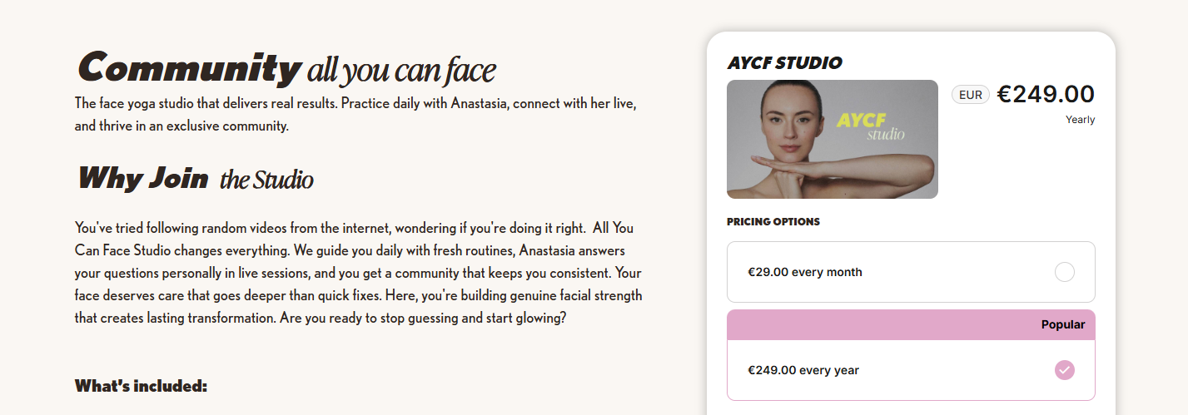Select the €29.00 every month radio button
Screen dimensions: 1188x415
(1064, 272)
